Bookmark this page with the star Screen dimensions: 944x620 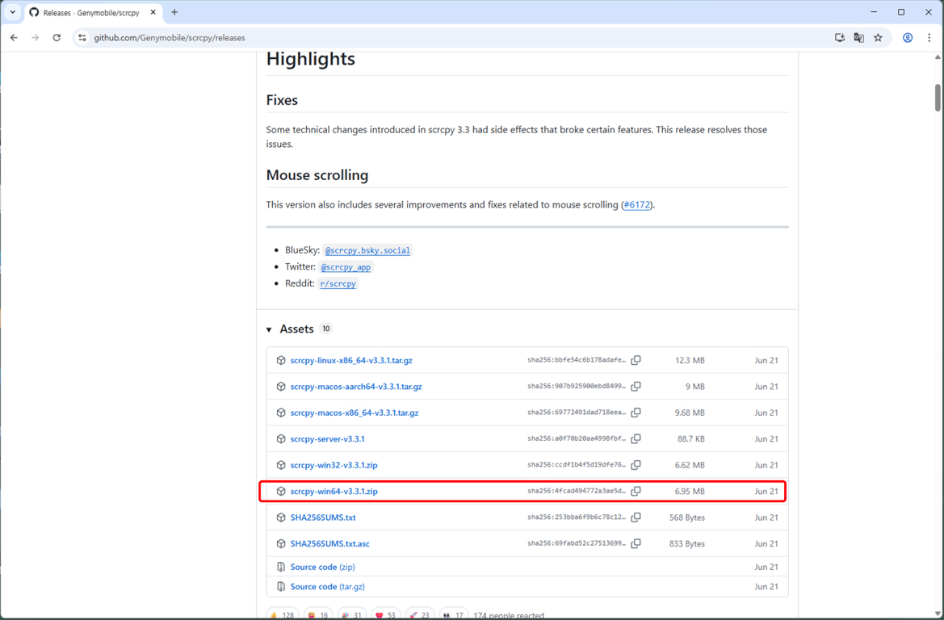coord(878,37)
